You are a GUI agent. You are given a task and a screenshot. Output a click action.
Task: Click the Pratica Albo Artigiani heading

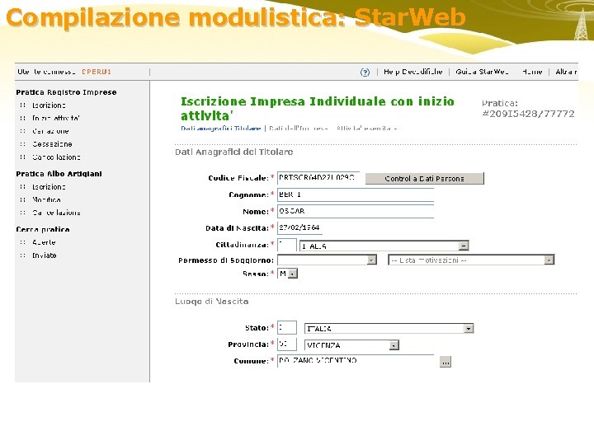[x=59, y=174]
